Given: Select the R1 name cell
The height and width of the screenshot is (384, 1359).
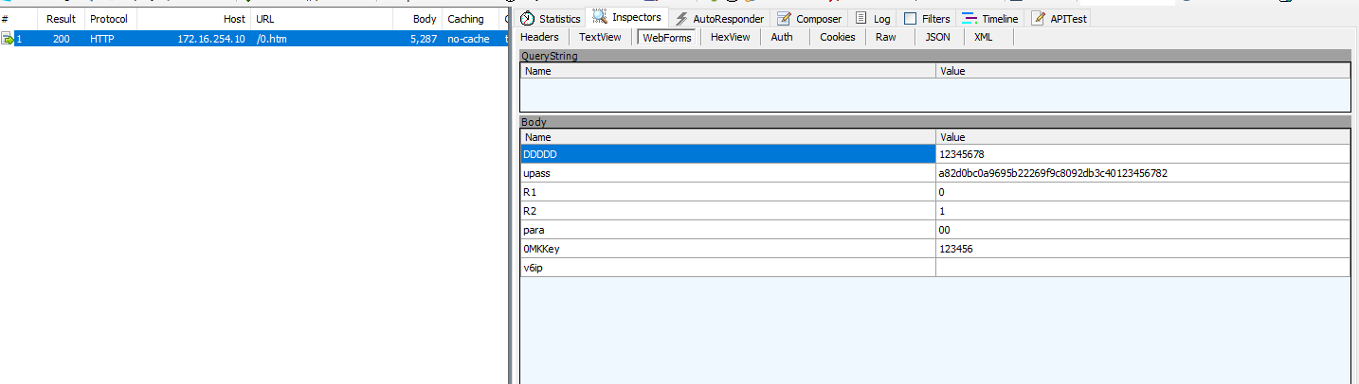Looking at the screenshot, I should (728, 192).
